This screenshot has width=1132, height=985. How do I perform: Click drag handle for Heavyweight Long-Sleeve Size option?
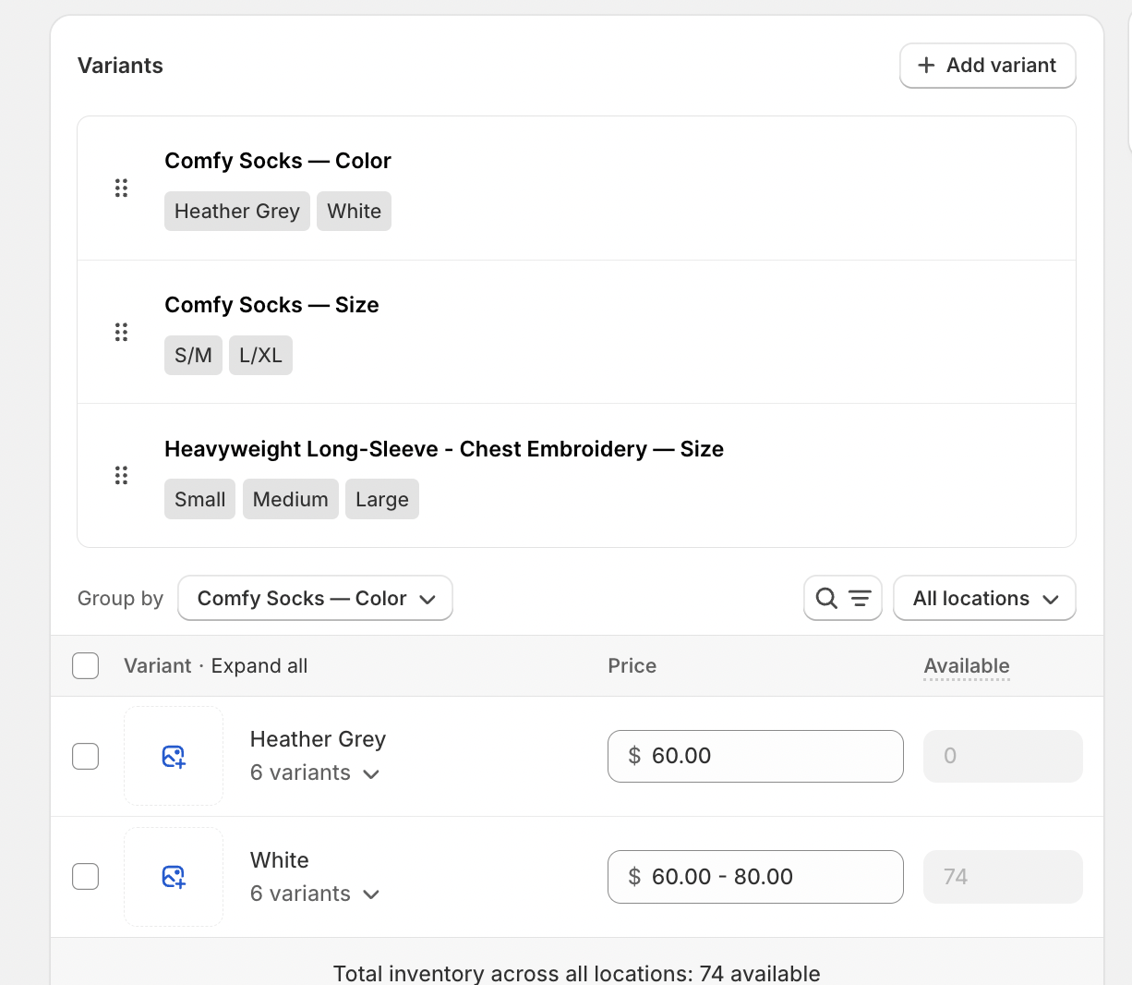click(121, 476)
